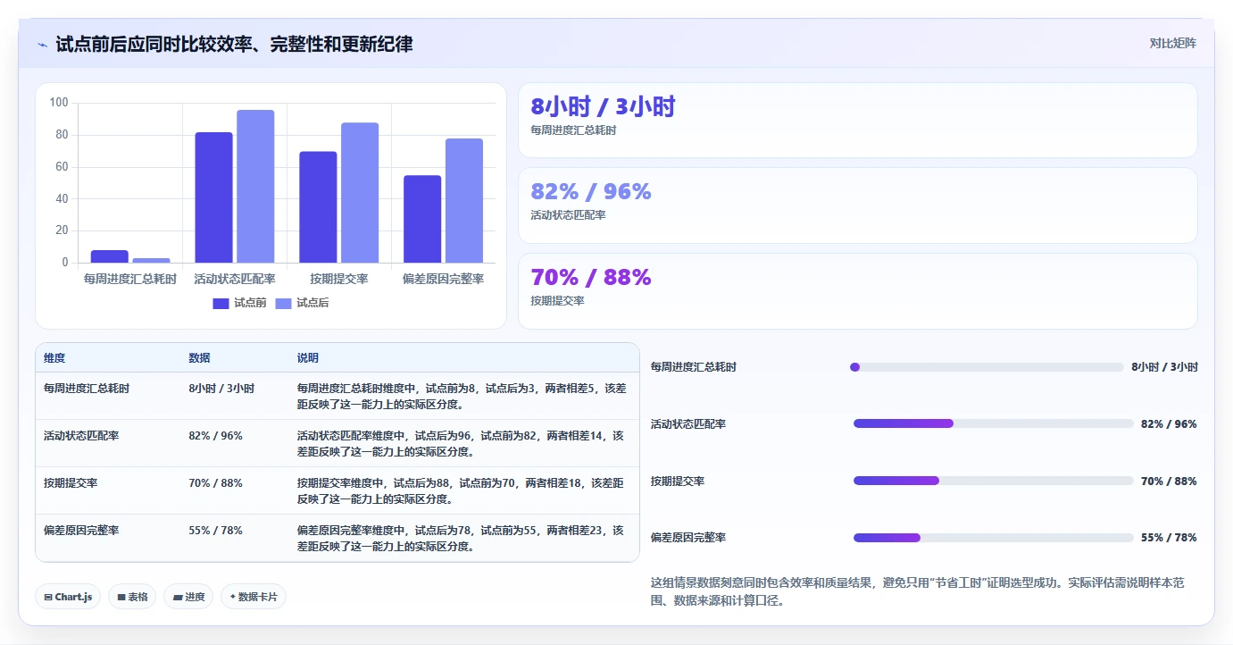The height and width of the screenshot is (645, 1233).
Task: Click the 8小时 / 3小时 stat card
Action: pyautogui.click(x=858, y=121)
